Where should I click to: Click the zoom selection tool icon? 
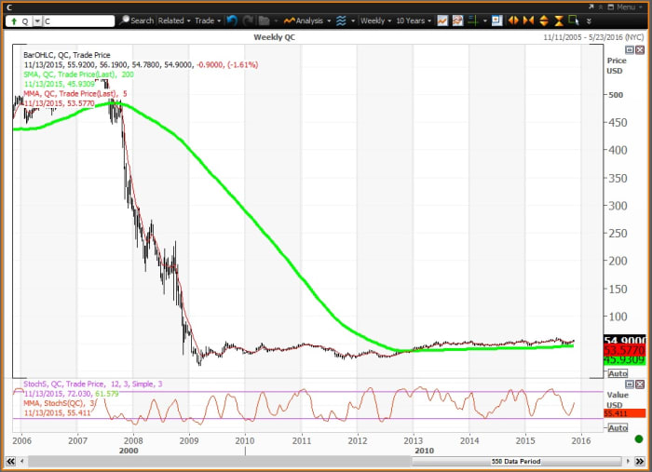click(574, 20)
